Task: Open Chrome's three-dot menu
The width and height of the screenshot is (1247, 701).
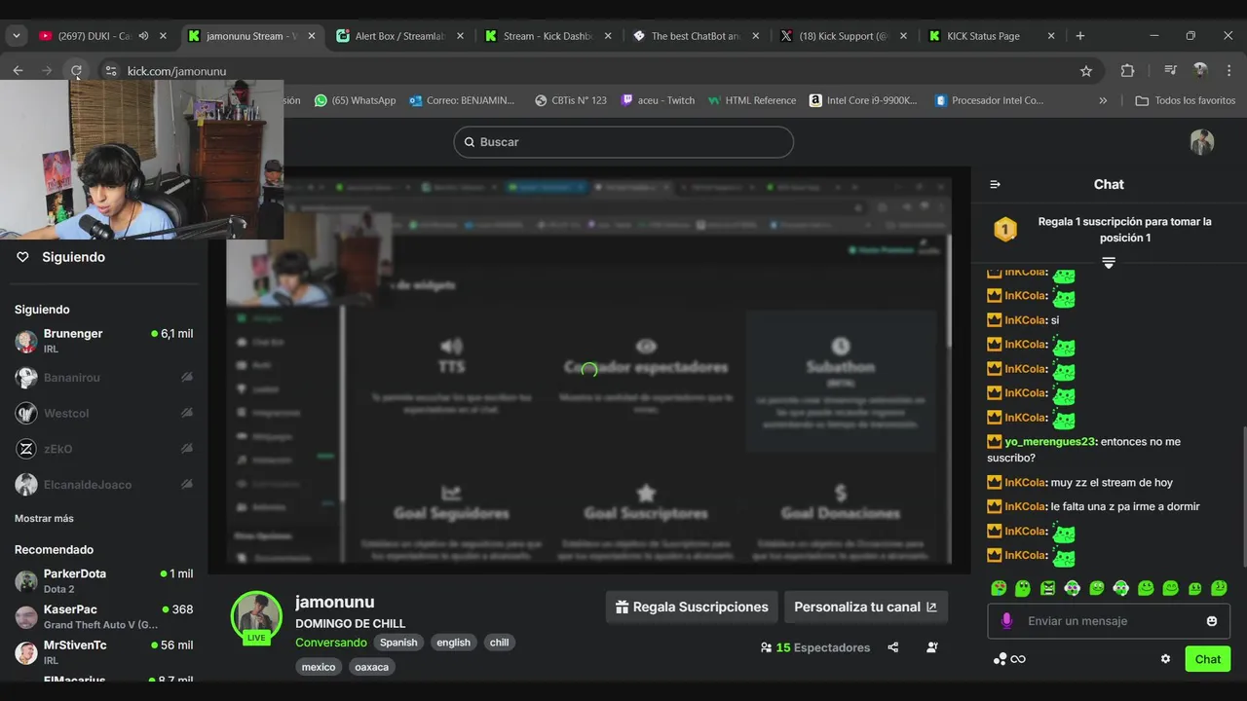Action: click(x=1230, y=71)
